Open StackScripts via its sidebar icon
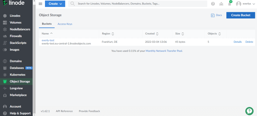This screenshot has width=257, height=116. 5,43
